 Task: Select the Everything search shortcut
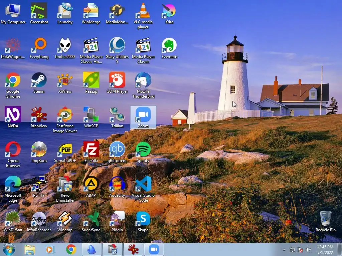(39, 48)
